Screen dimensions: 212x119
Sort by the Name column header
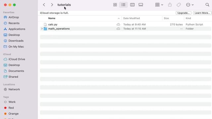(x=52, y=18)
